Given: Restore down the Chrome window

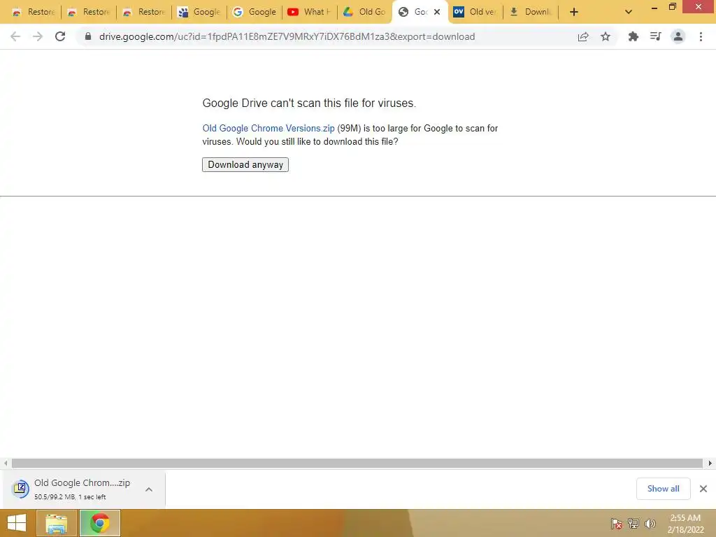Looking at the screenshot, I should pyautogui.click(x=672, y=7).
